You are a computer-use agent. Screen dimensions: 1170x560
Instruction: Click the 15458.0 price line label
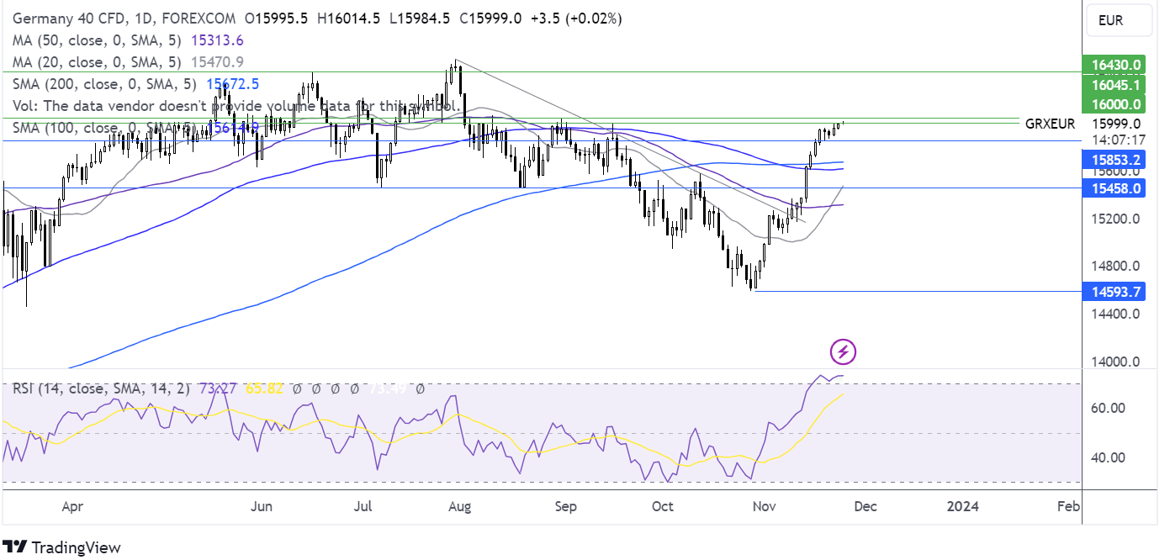tap(1114, 188)
